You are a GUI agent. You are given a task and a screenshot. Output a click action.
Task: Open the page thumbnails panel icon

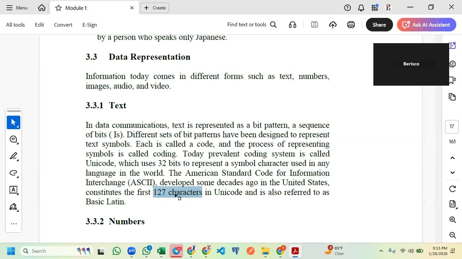452,97
